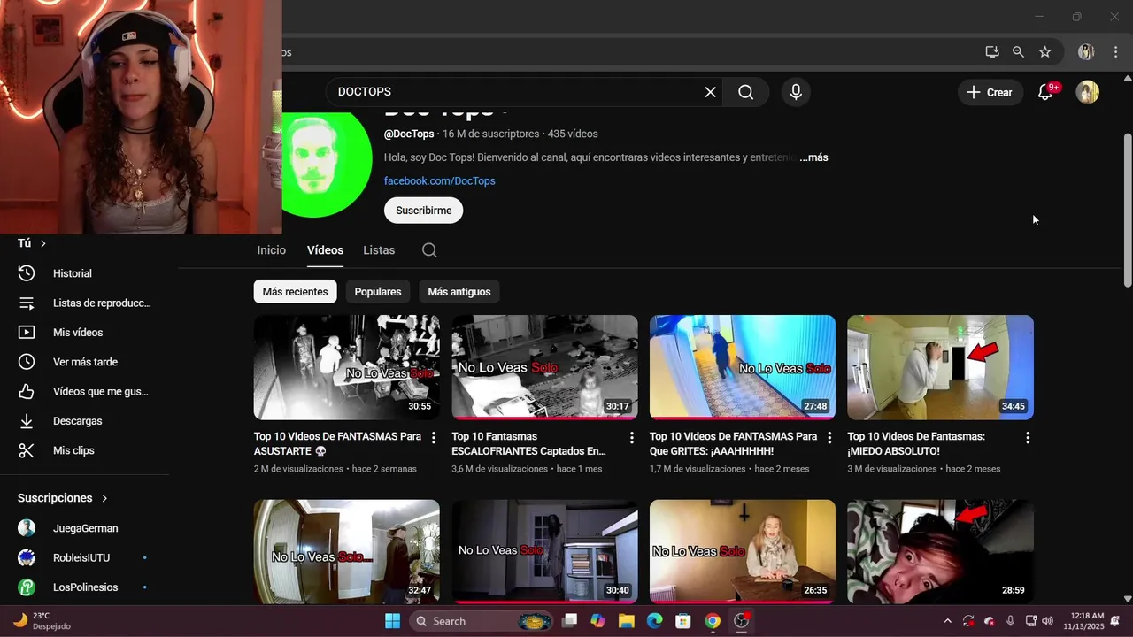1133x637 pixels.
Task: Start voice search with the microphone
Action: tap(796, 92)
